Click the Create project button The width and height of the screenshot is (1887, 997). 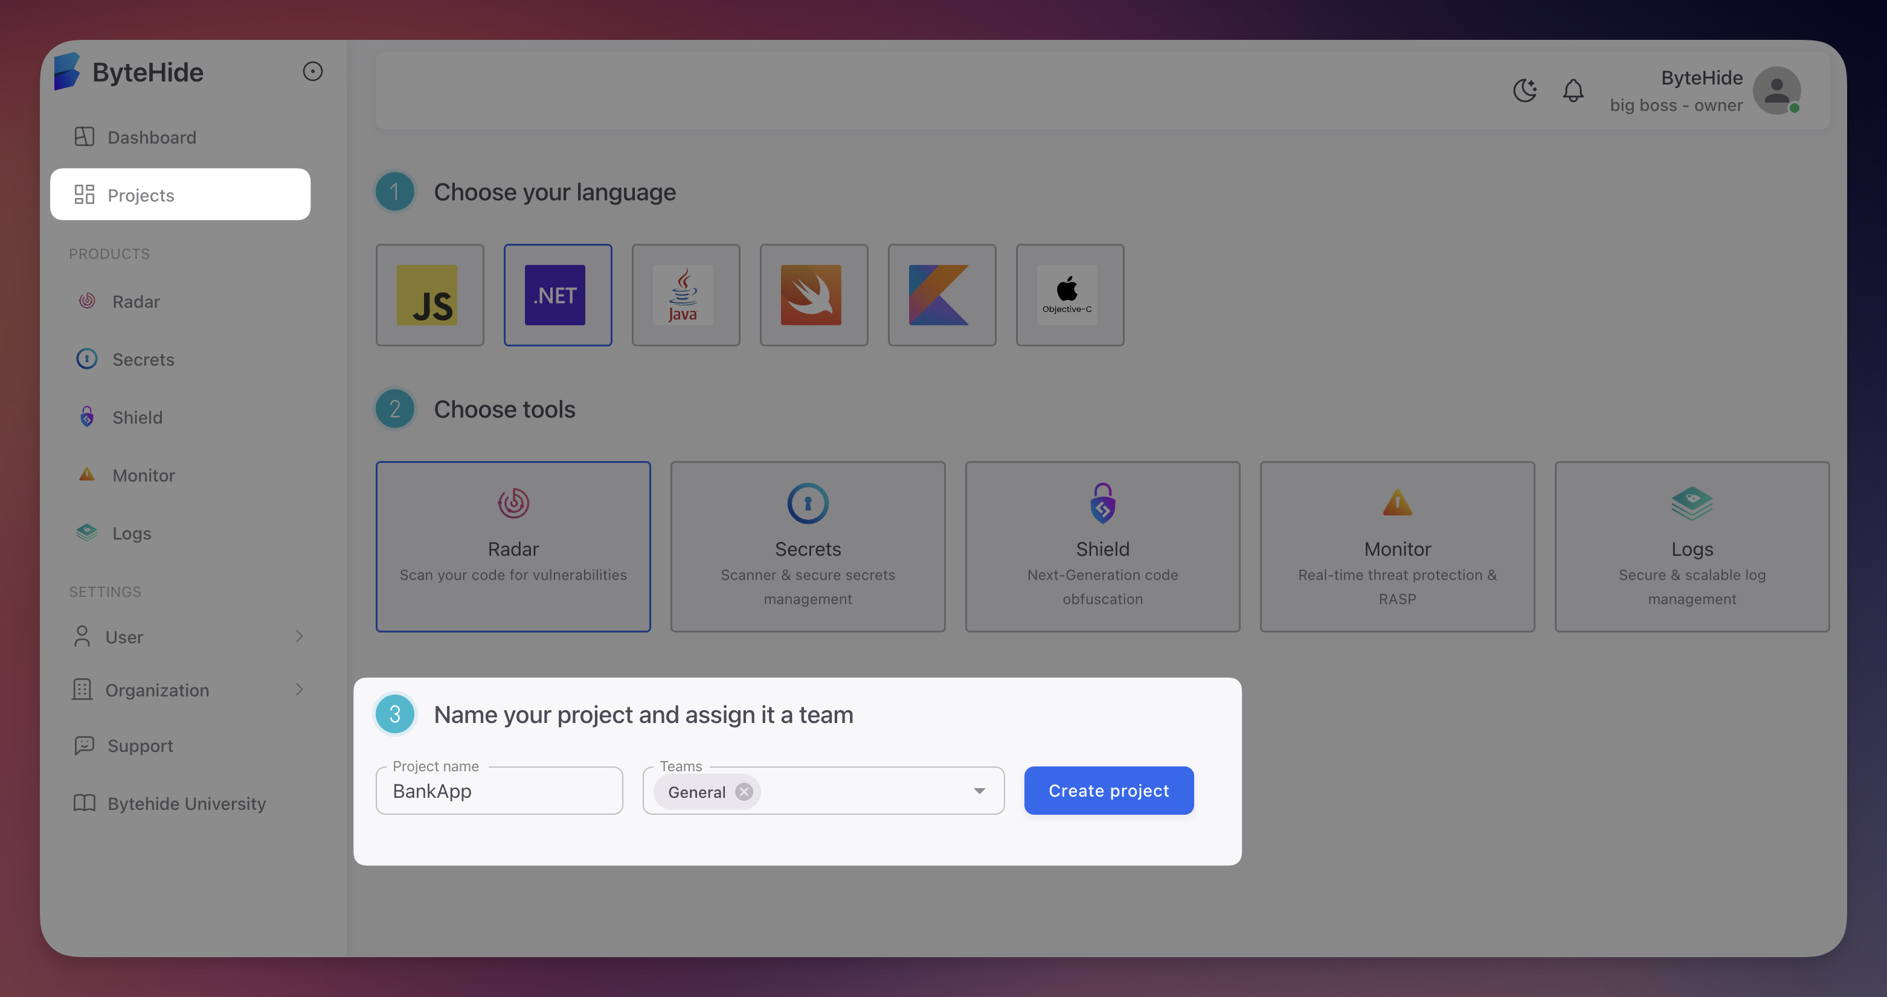pos(1108,791)
